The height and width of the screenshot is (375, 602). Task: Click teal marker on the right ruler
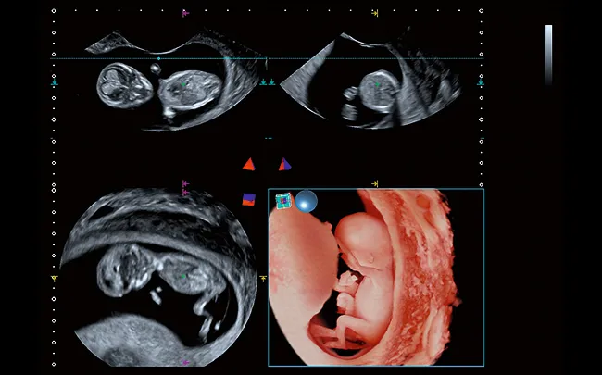(x=481, y=82)
